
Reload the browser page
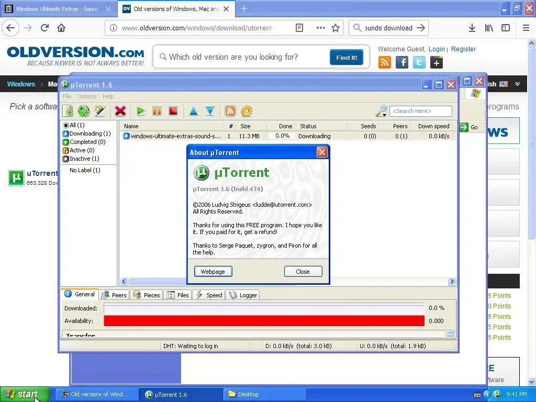click(44, 28)
